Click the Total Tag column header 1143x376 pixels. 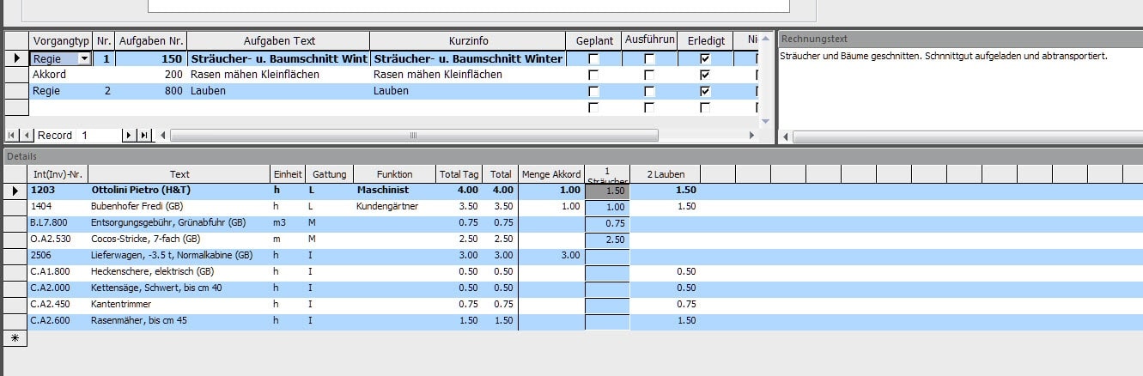(x=459, y=174)
